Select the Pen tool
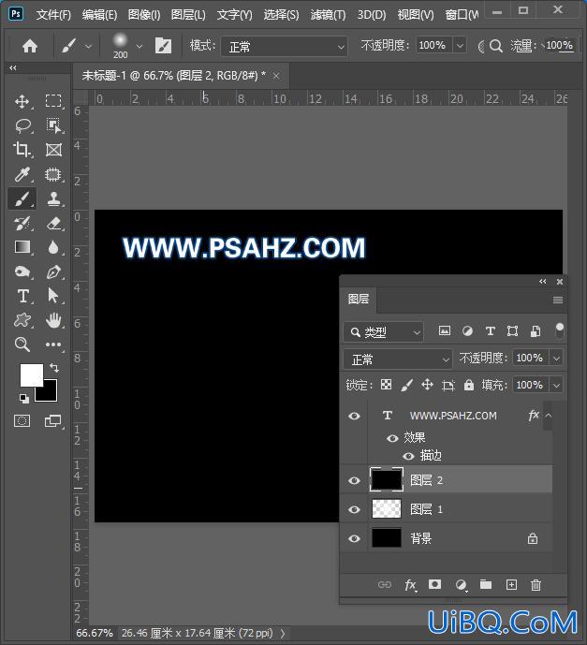Image resolution: width=587 pixels, height=645 pixels. pos(53,271)
